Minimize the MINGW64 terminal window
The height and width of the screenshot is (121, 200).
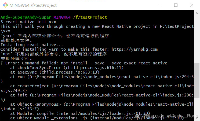[x=160, y=5]
